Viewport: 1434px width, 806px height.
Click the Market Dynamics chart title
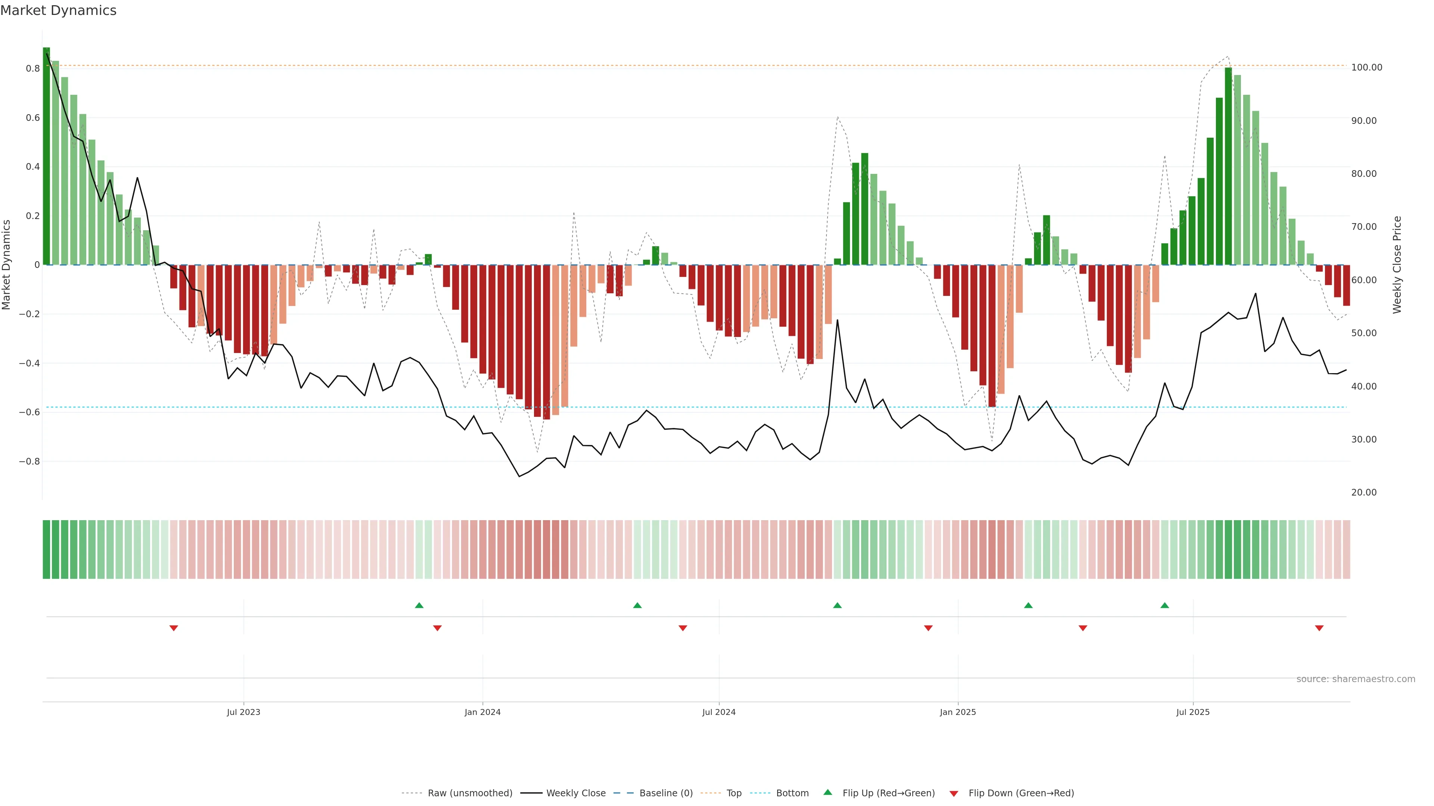coord(59,10)
